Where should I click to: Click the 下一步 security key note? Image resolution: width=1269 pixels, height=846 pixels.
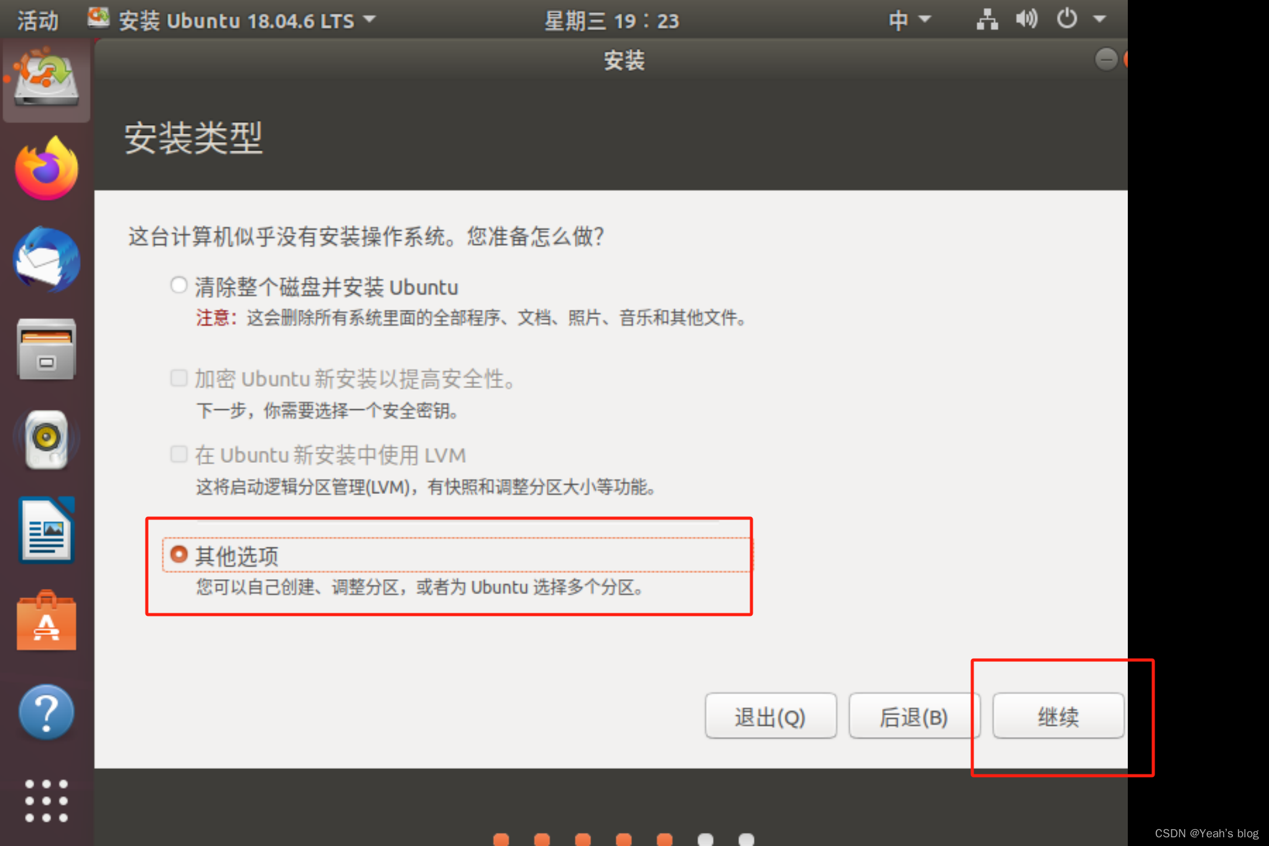[x=327, y=411]
